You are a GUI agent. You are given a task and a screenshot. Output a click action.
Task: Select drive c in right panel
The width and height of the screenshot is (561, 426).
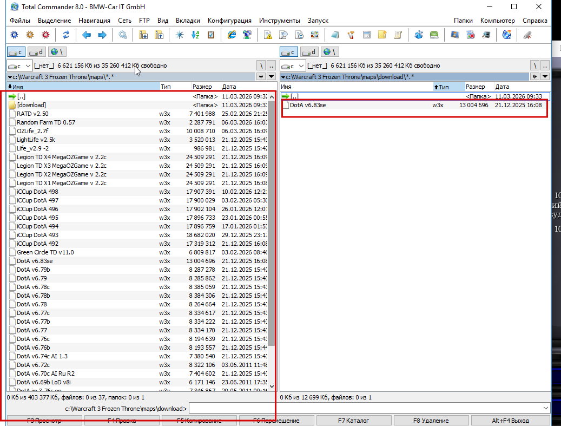(289, 52)
